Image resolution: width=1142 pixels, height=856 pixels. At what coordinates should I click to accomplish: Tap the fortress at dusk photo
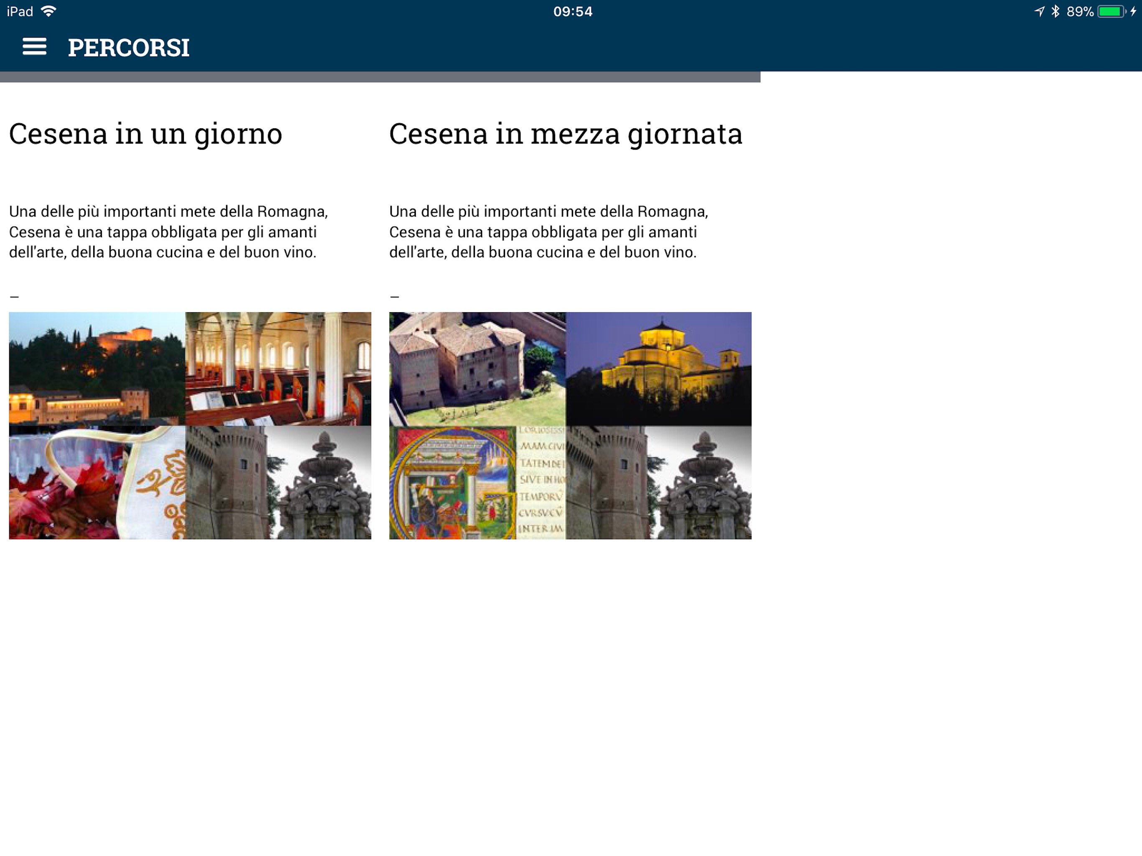coord(97,368)
